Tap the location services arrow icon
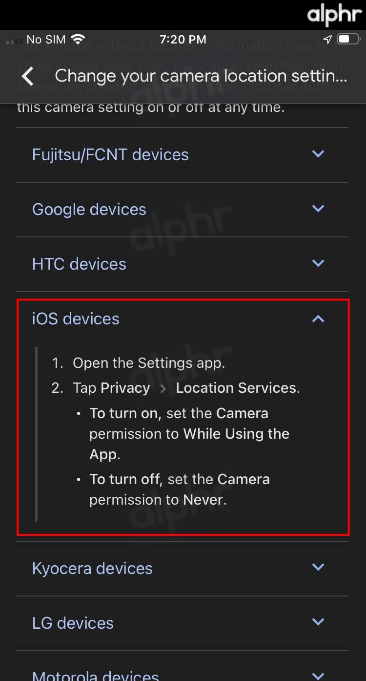The height and width of the screenshot is (681, 366). pyautogui.click(x=327, y=39)
